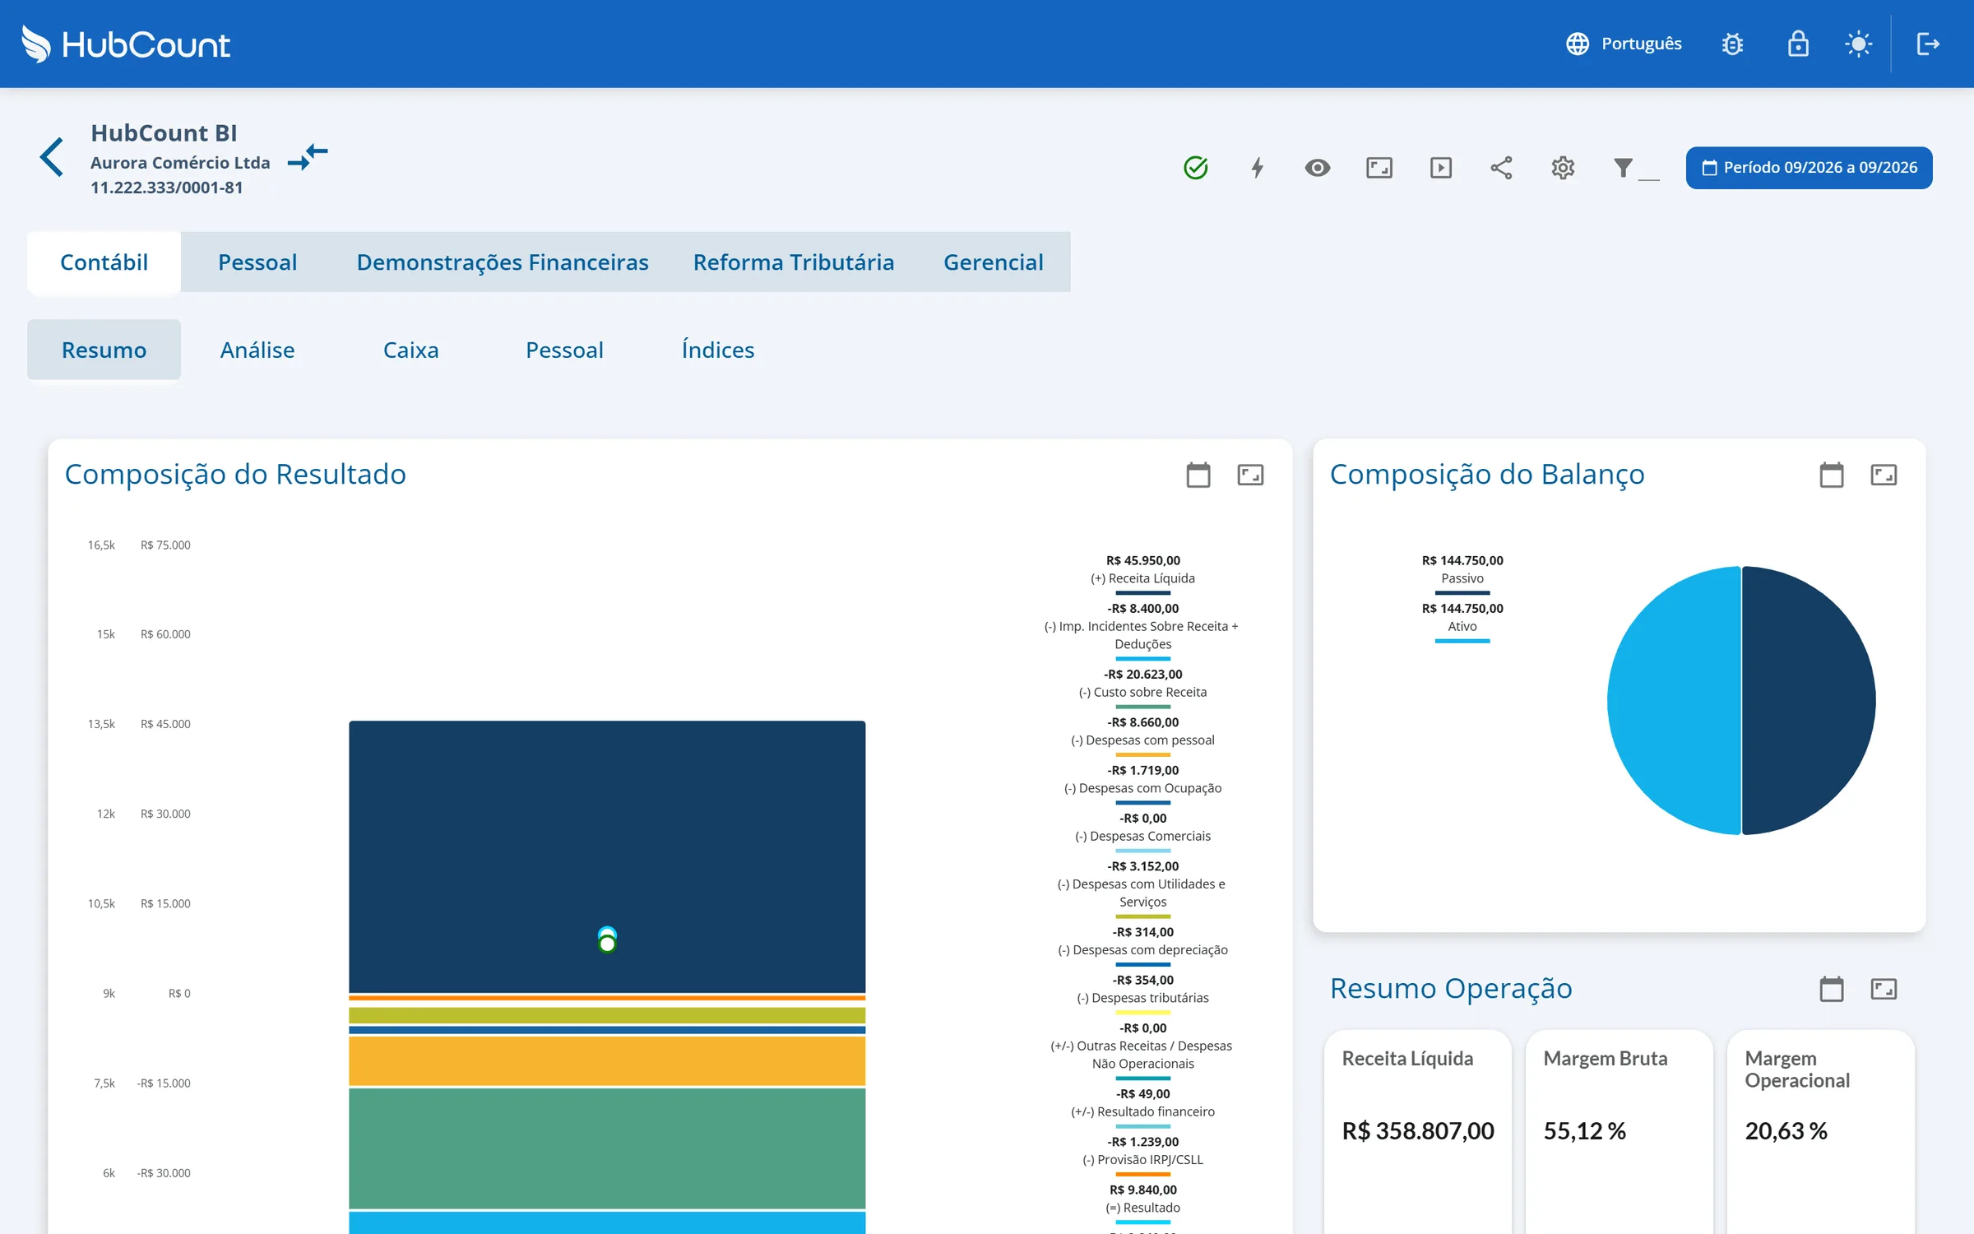Viewport: 1974px width, 1234px height.
Task: Toggle Despesas com Utilidades e Serviços legend
Action: pos(1142,889)
